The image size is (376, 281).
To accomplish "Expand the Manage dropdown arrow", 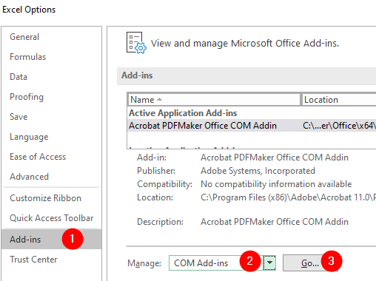I will point(269,263).
